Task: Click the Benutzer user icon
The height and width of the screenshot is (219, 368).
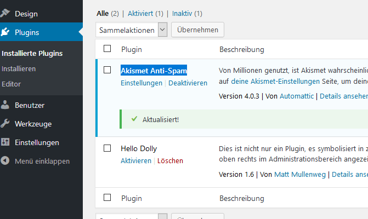Action: point(5,105)
